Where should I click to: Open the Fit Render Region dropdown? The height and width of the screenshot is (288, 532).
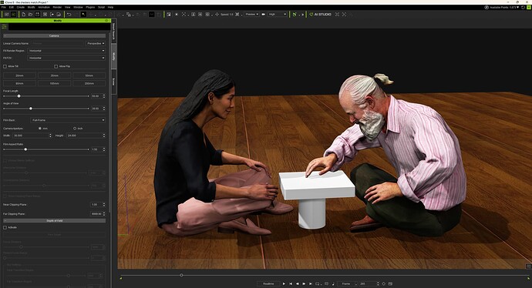click(66, 51)
